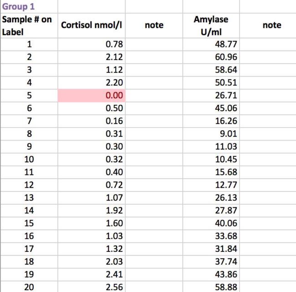Select the 'Sample # on Label' header cell

point(28,26)
